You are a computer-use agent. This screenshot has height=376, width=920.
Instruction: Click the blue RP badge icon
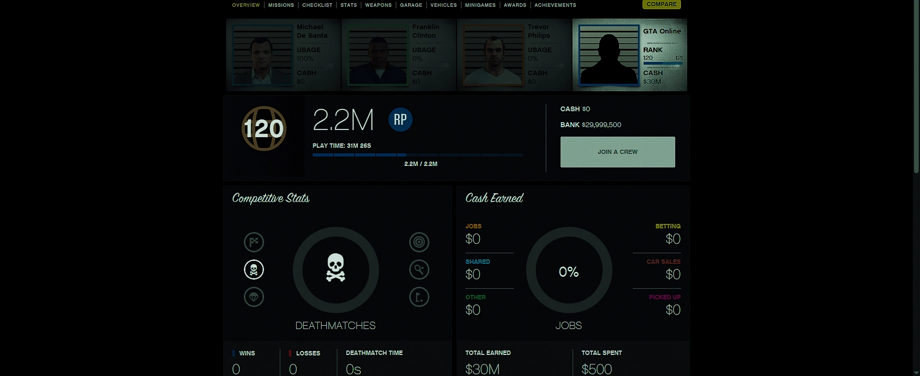click(401, 119)
